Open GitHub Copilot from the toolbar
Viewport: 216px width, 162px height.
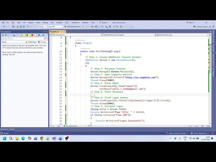(200, 27)
